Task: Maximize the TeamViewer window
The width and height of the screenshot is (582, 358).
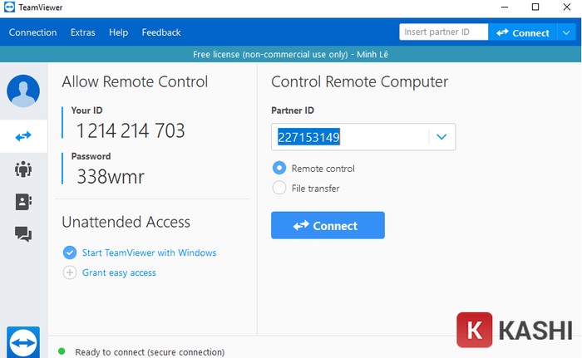Action: coord(535,7)
